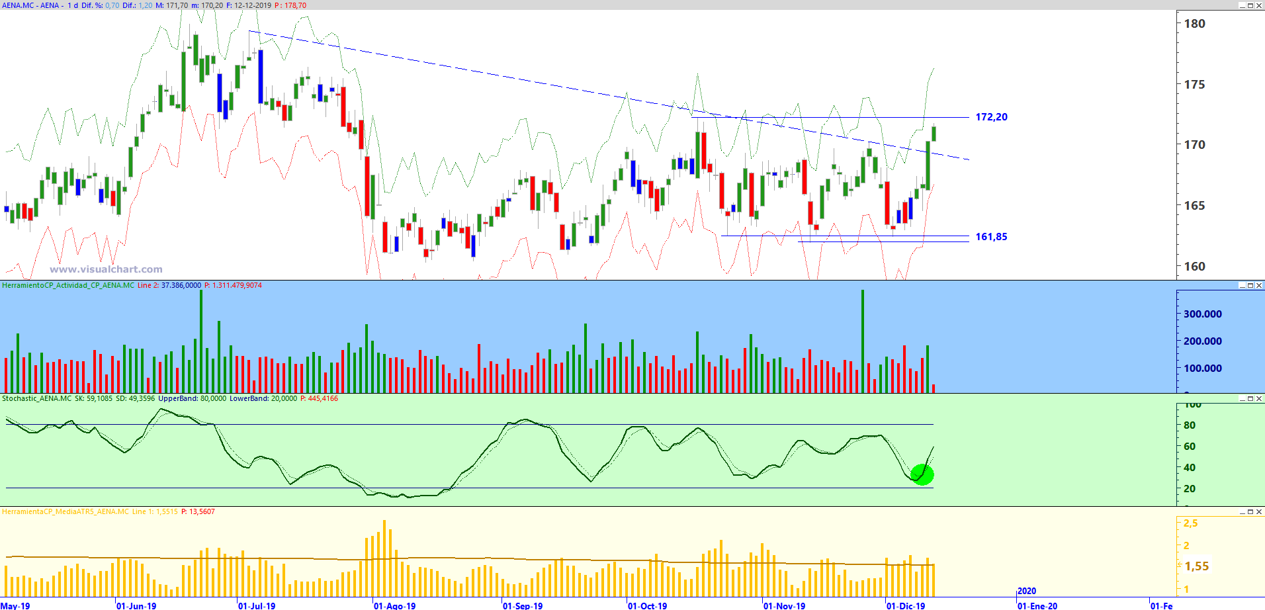The height and width of the screenshot is (610, 1265).
Task: Click the 172,20 resistance level label
Action: [x=991, y=117]
